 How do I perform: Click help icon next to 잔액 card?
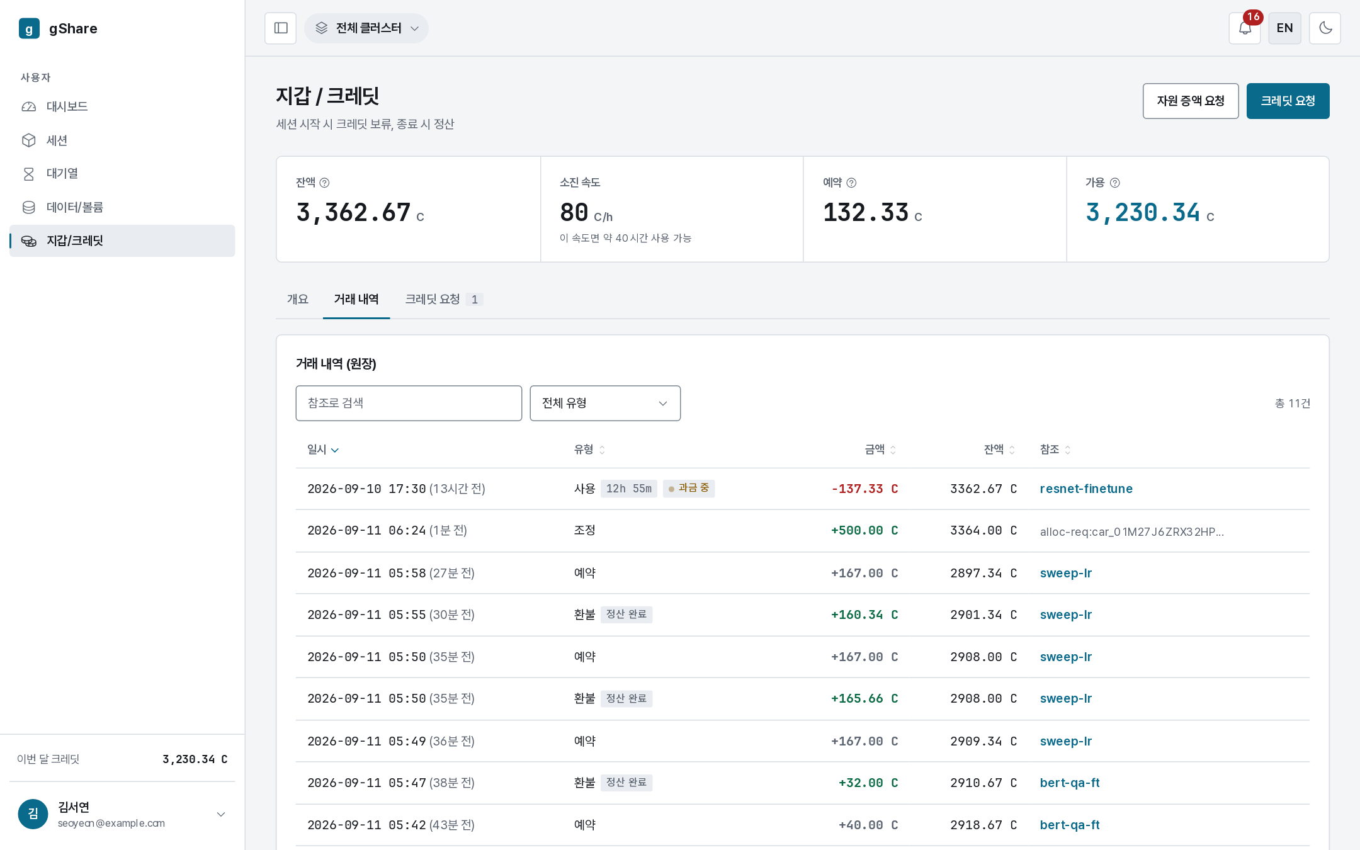[324, 183]
